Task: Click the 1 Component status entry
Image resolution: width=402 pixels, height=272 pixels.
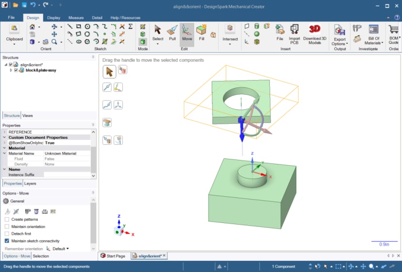Action: [283, 266]
